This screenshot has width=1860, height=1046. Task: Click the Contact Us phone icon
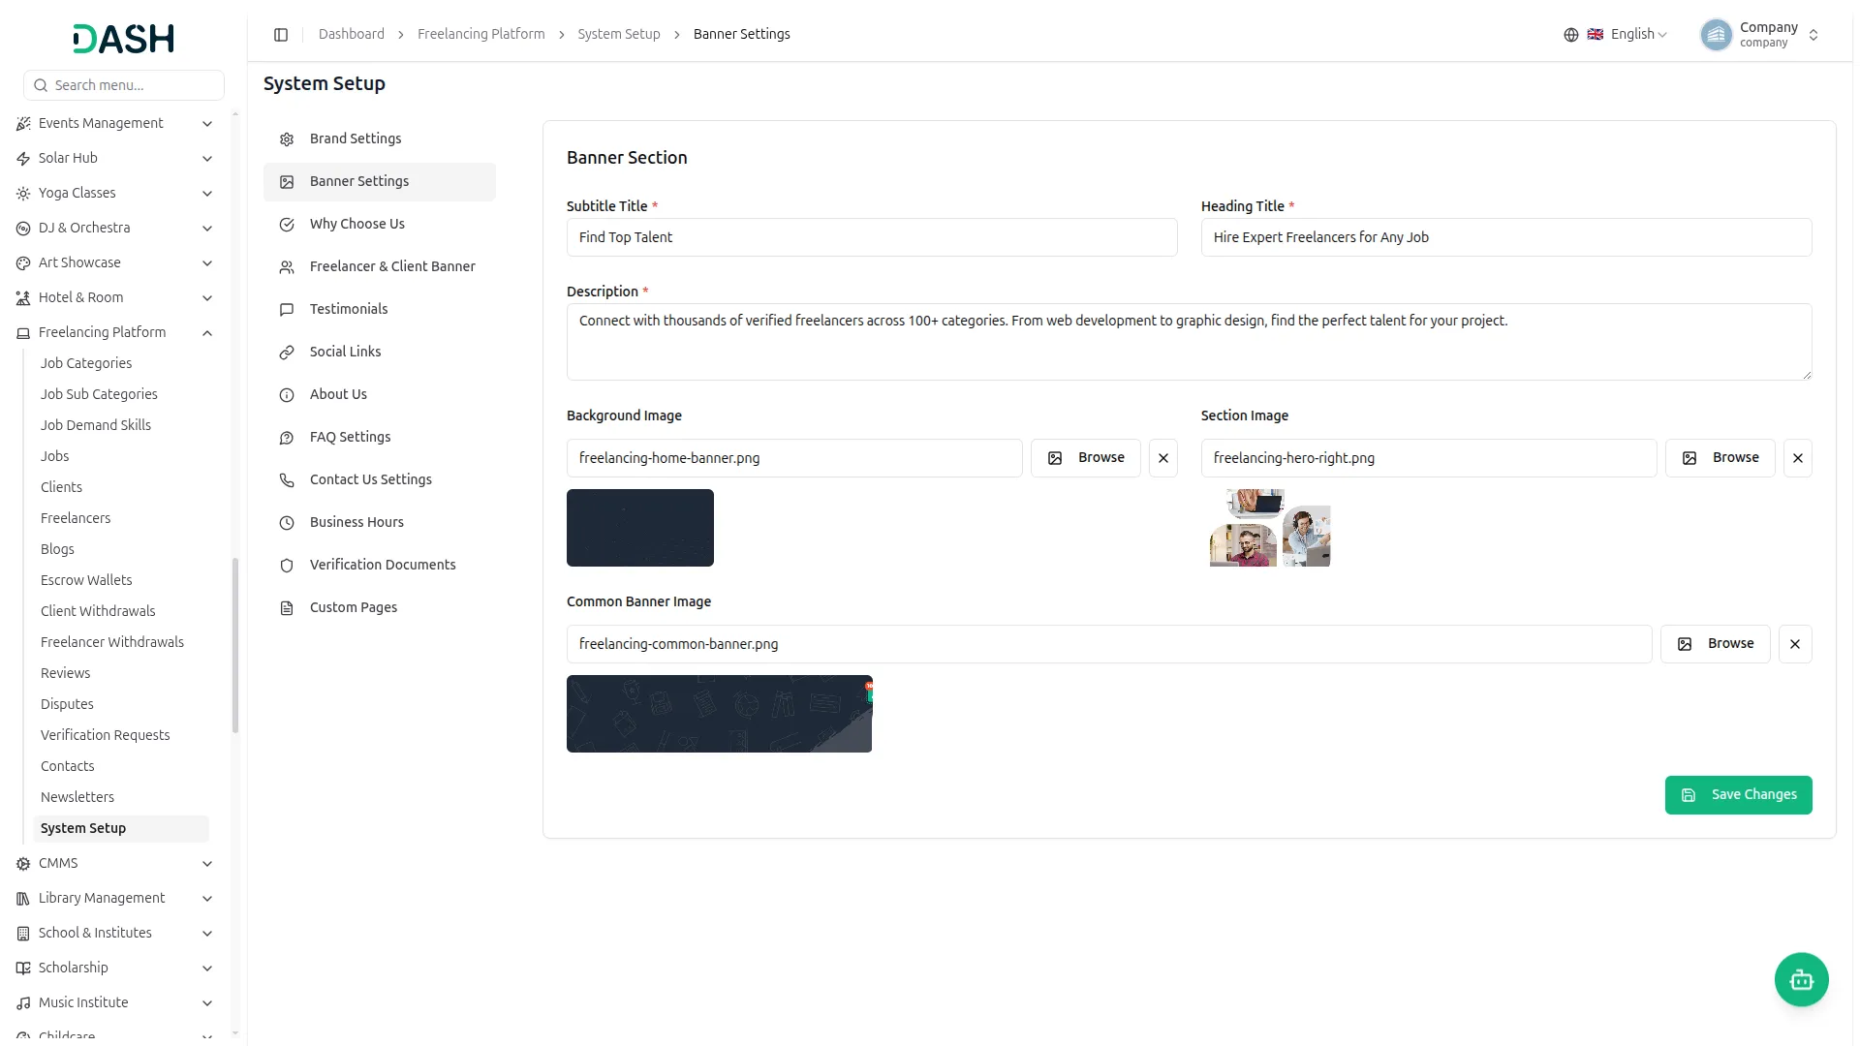point(287,480)
